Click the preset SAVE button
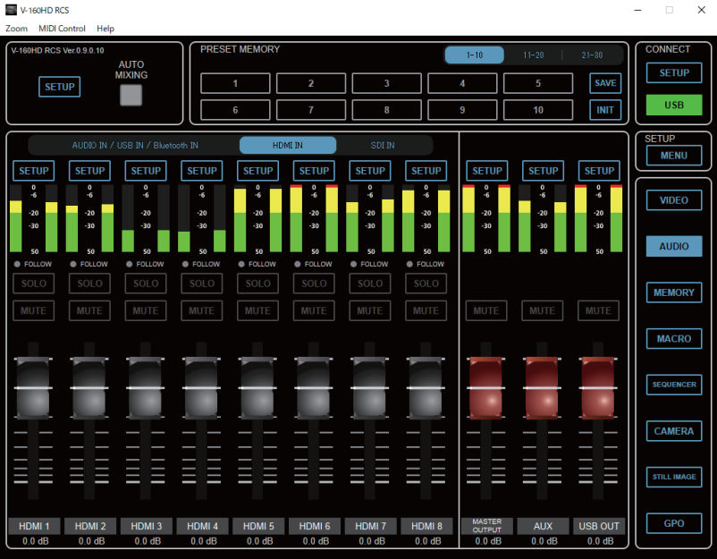 (605, 83)
